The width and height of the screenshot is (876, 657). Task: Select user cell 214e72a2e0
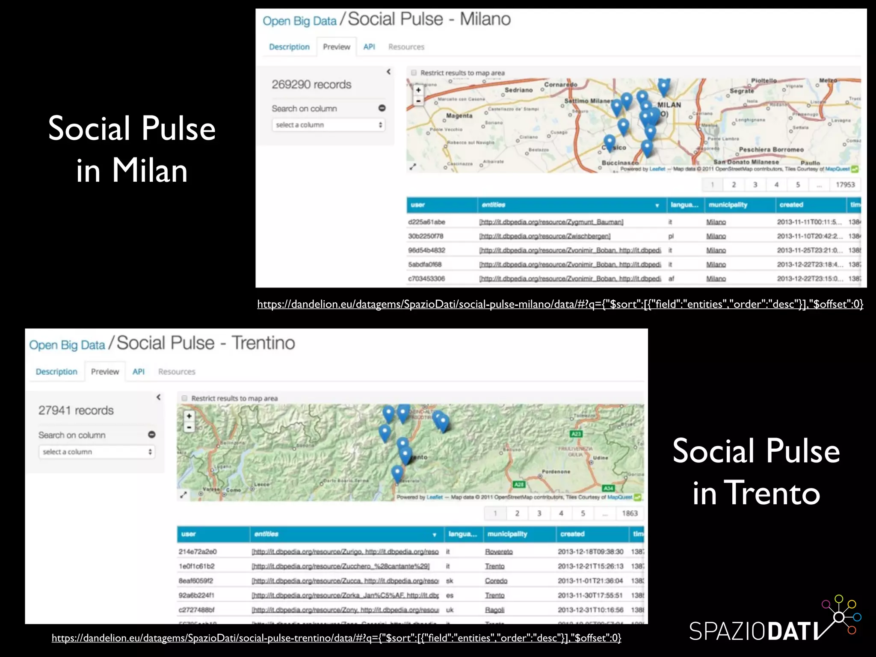click(198, 552)
